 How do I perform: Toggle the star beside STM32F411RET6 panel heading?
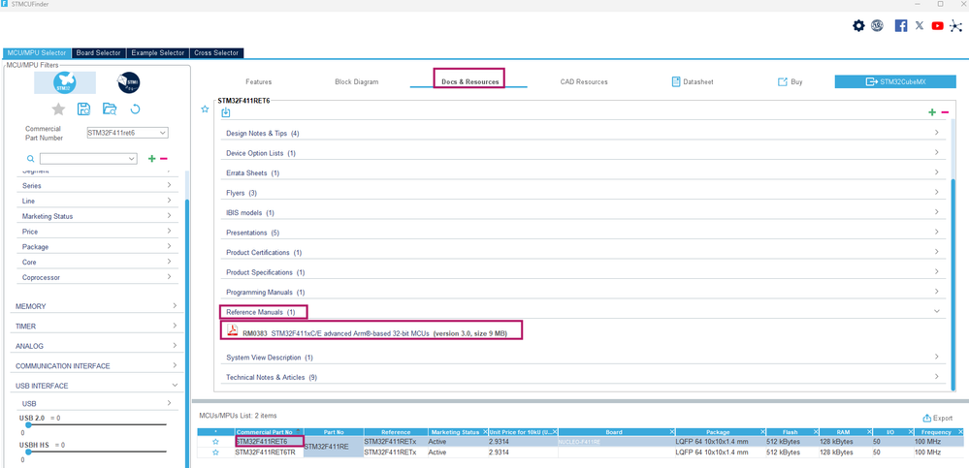tap(206, 109)
